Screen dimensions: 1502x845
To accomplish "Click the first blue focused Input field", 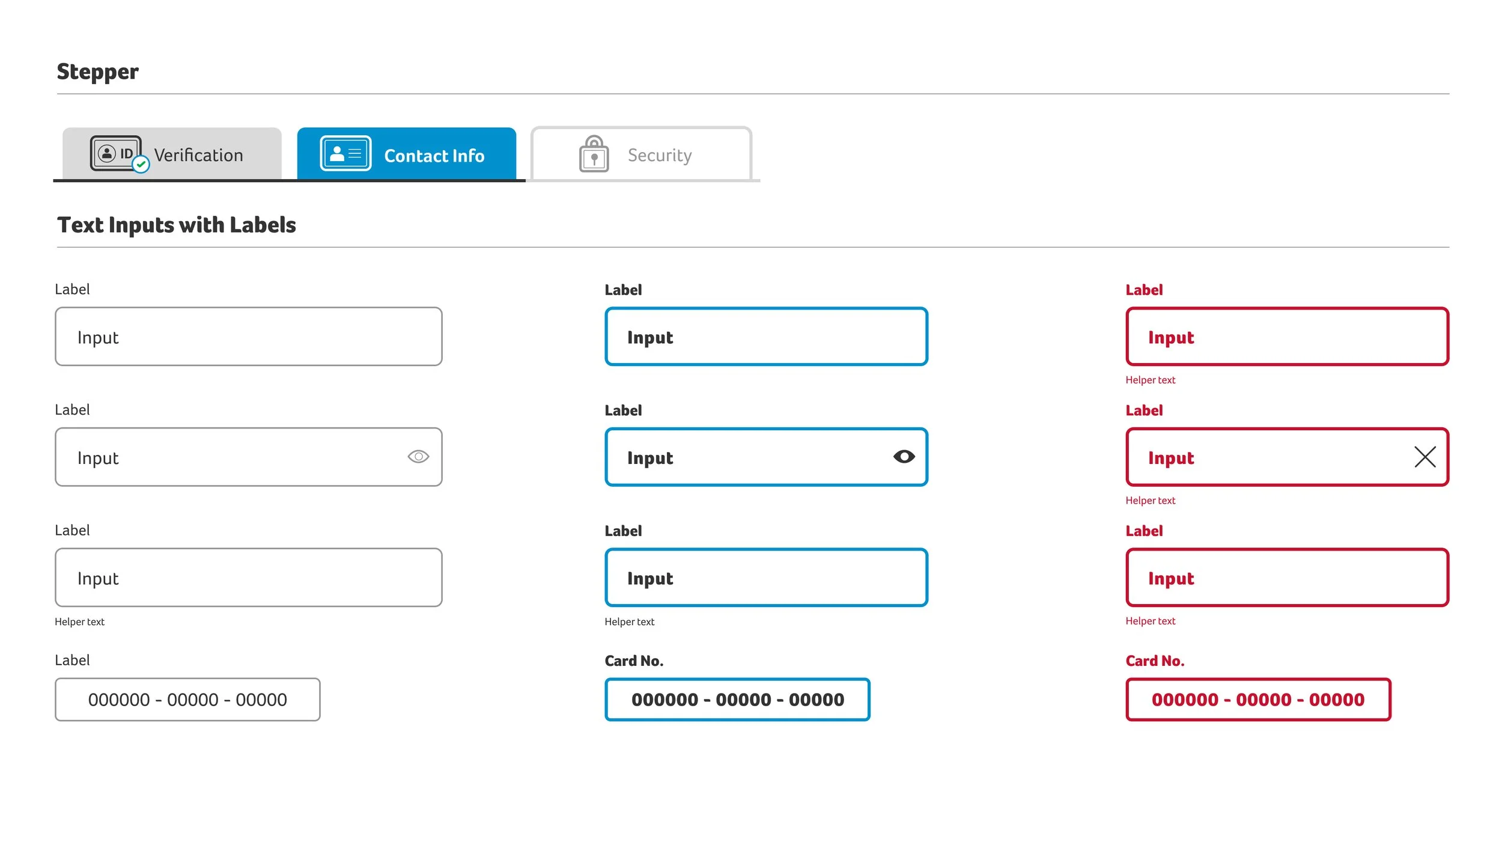I will click(x=766, y=337).
